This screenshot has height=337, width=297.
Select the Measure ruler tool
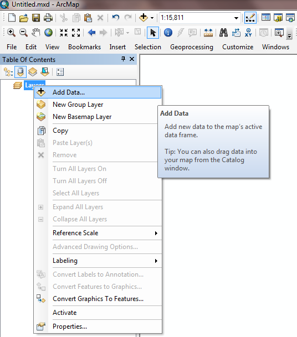tap(208, 33)
